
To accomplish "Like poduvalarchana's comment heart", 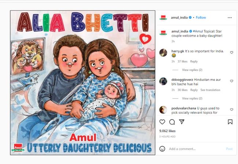I will [x=231, y=109].
